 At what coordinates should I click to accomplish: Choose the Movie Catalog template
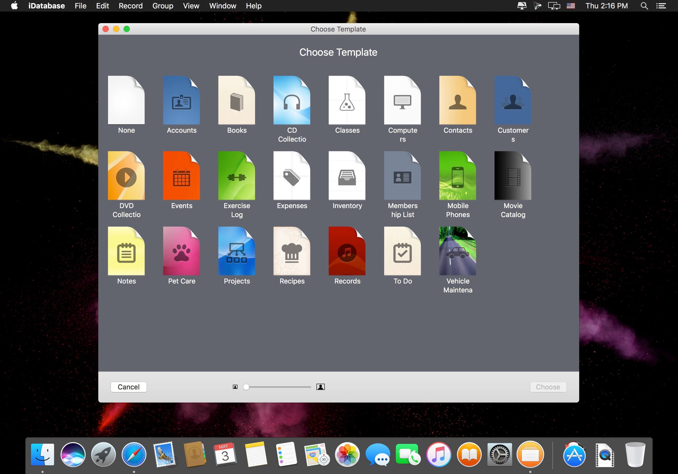(x=513, y=176)
